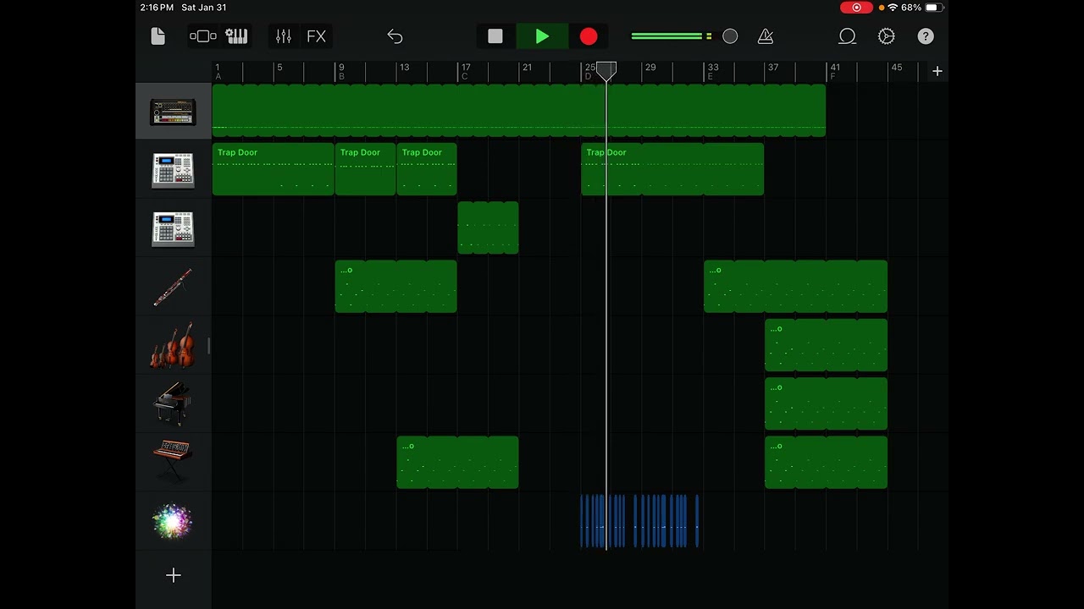This screenshot has height=609, width=1084.
Task: Switch to the sound browser view button
Action: tap(203, 36)
